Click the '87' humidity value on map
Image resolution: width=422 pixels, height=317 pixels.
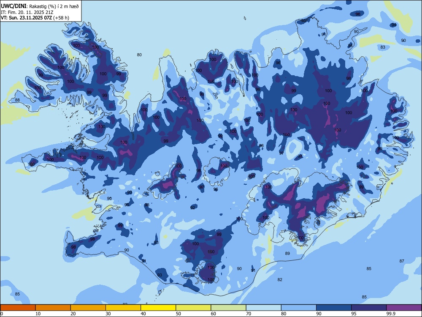coord(402,261)
